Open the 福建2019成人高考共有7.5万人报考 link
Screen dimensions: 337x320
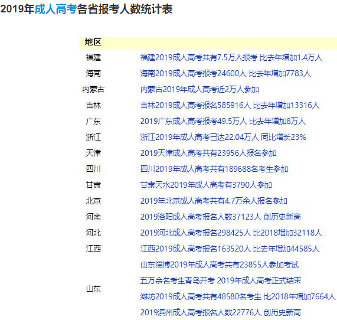tap(231, 57)
